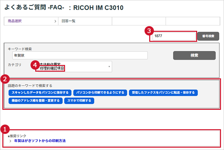Click the キーワード検索 label text
224x150 pixels.
click(x=20, y=49)
